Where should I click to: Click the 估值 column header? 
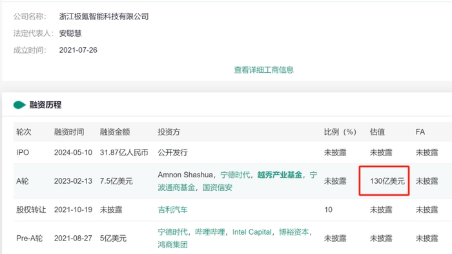pyautogui.click(x=377, y=132)
